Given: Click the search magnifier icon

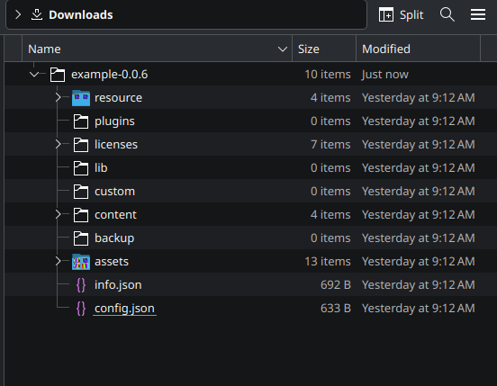Looking at the screenshot, I should tap(447, 14).
